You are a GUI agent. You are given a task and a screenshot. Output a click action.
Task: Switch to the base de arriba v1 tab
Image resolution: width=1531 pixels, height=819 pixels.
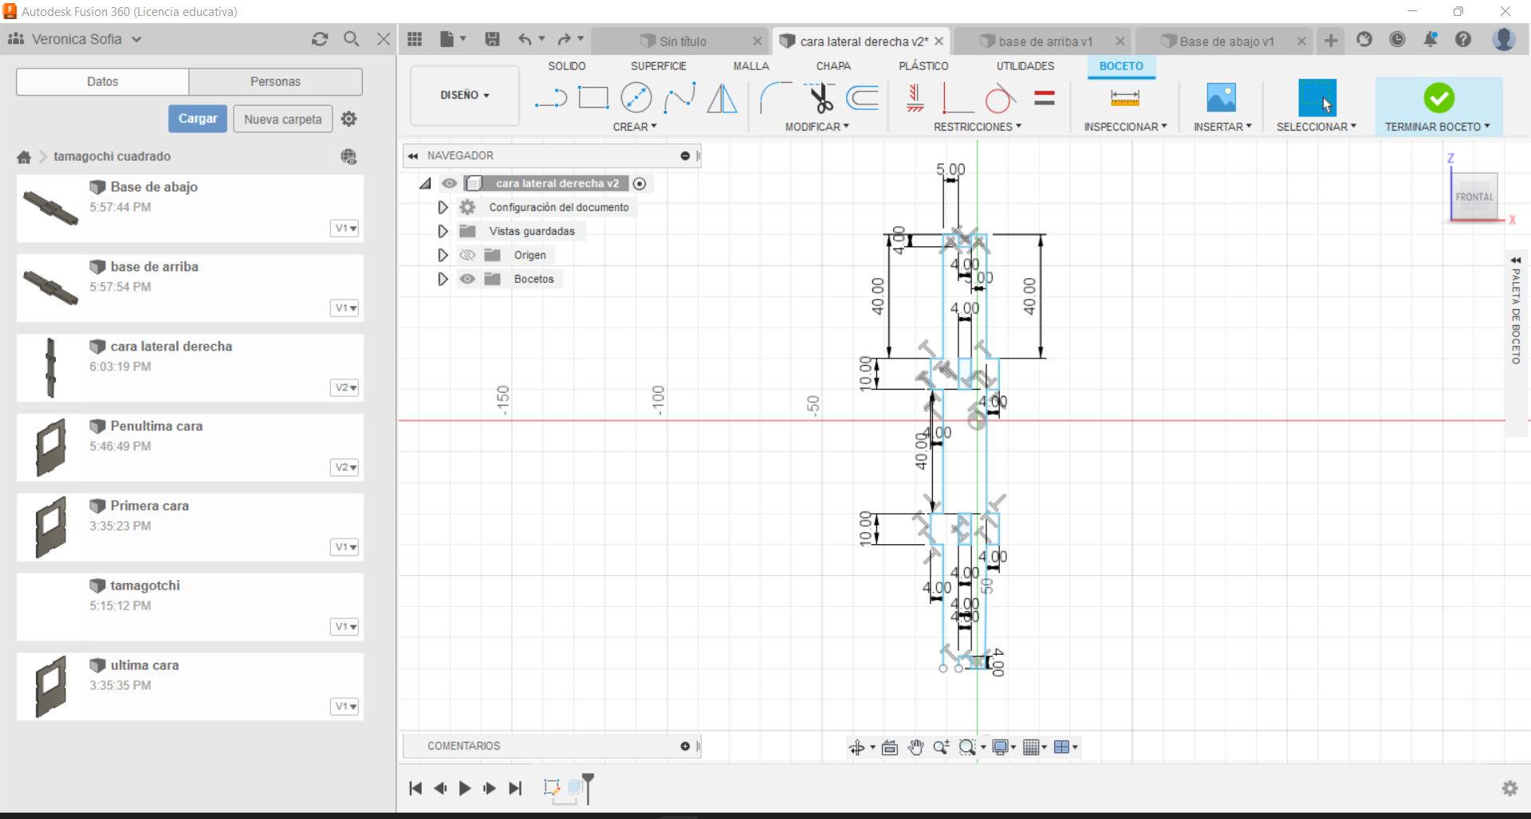click(x=1045, y=41)
